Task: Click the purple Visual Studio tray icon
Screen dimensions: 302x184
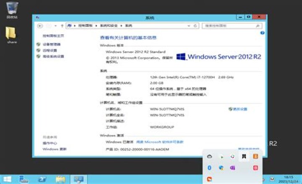Action: 232,168
